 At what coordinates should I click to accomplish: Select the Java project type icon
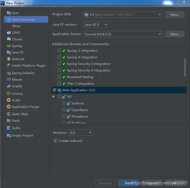tap(9, 13)
